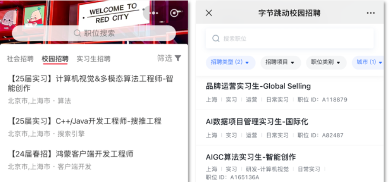Image resolution: width=389 pixels, height=182 pixels.
Task: Open AIGC算法实习生-智能创作 job
Action: tap(251, 157)
